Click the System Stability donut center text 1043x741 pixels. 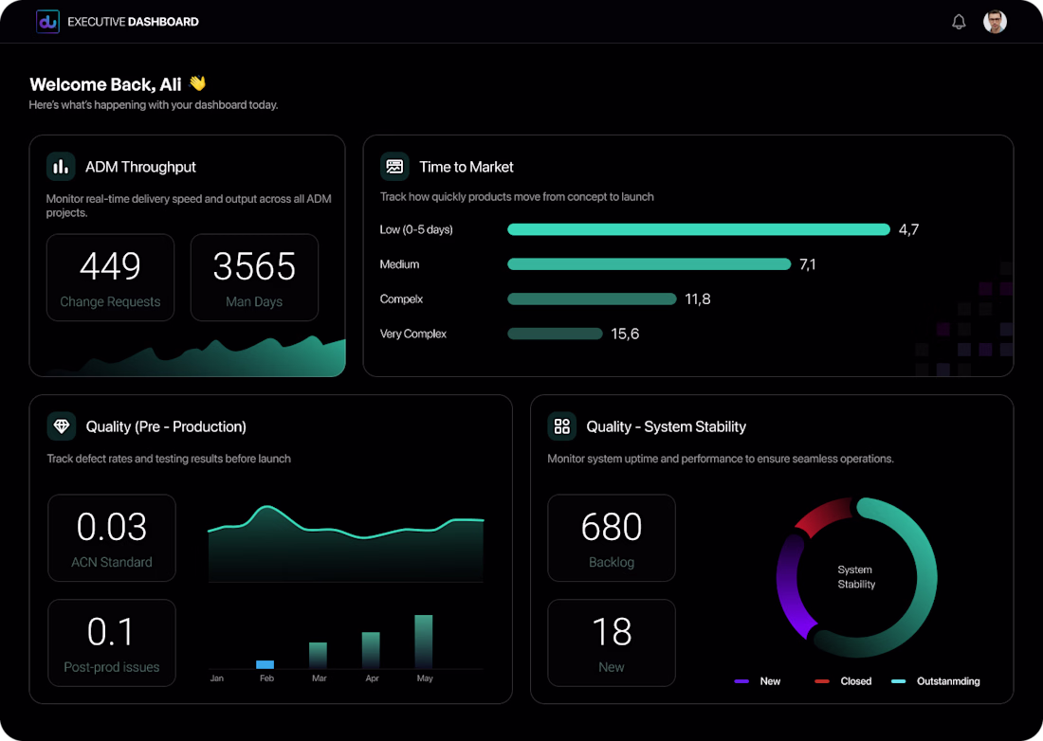click(x=856, y=577)
